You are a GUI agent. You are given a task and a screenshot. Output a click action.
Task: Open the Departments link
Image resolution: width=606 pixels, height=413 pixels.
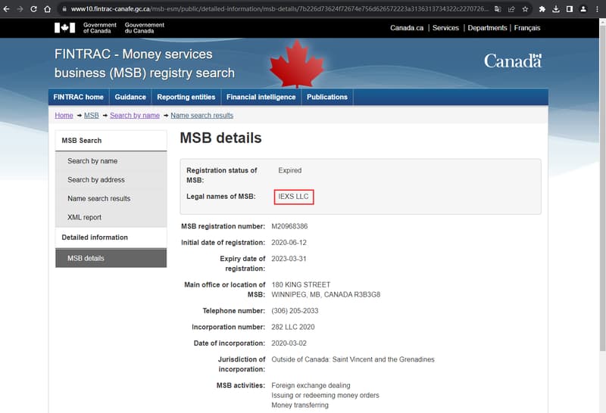click(x=487, y=28)
